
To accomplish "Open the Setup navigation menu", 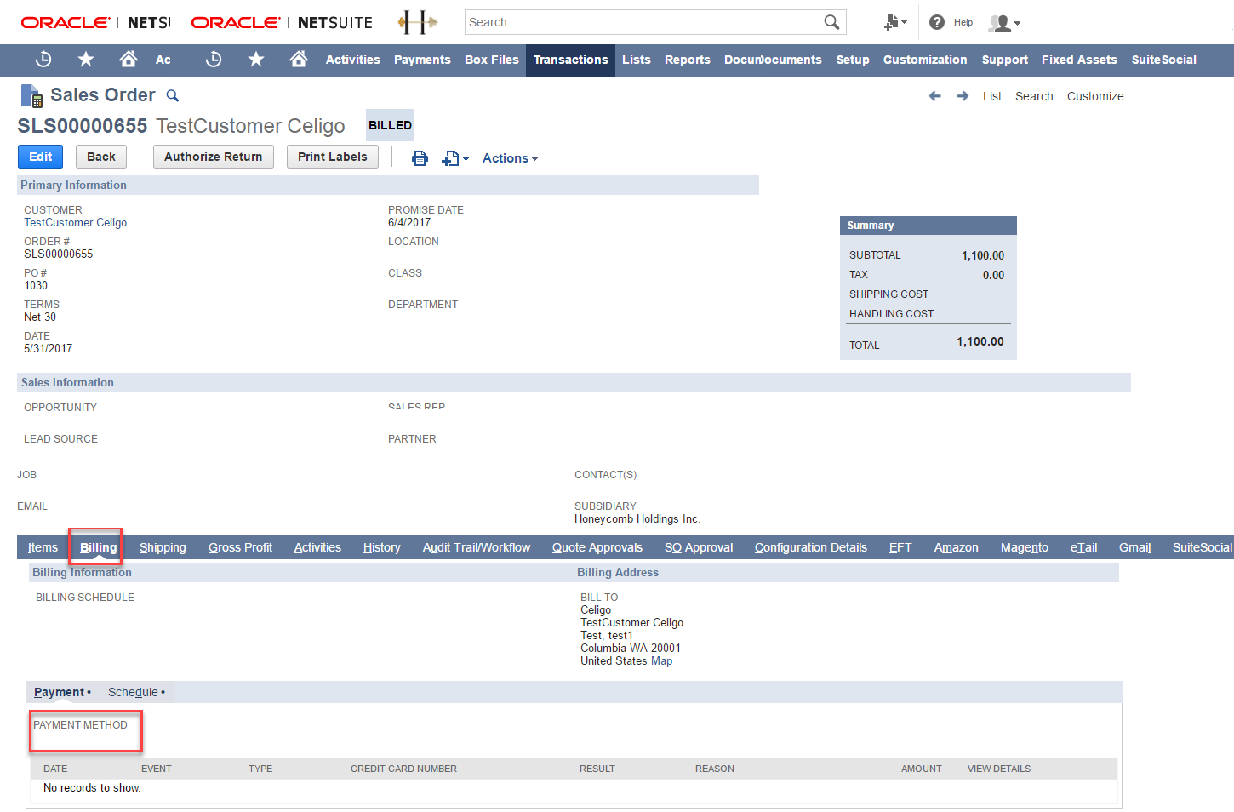I will (853, 60).
